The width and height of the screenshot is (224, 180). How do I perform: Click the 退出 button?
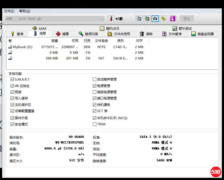tap(187, 19)
